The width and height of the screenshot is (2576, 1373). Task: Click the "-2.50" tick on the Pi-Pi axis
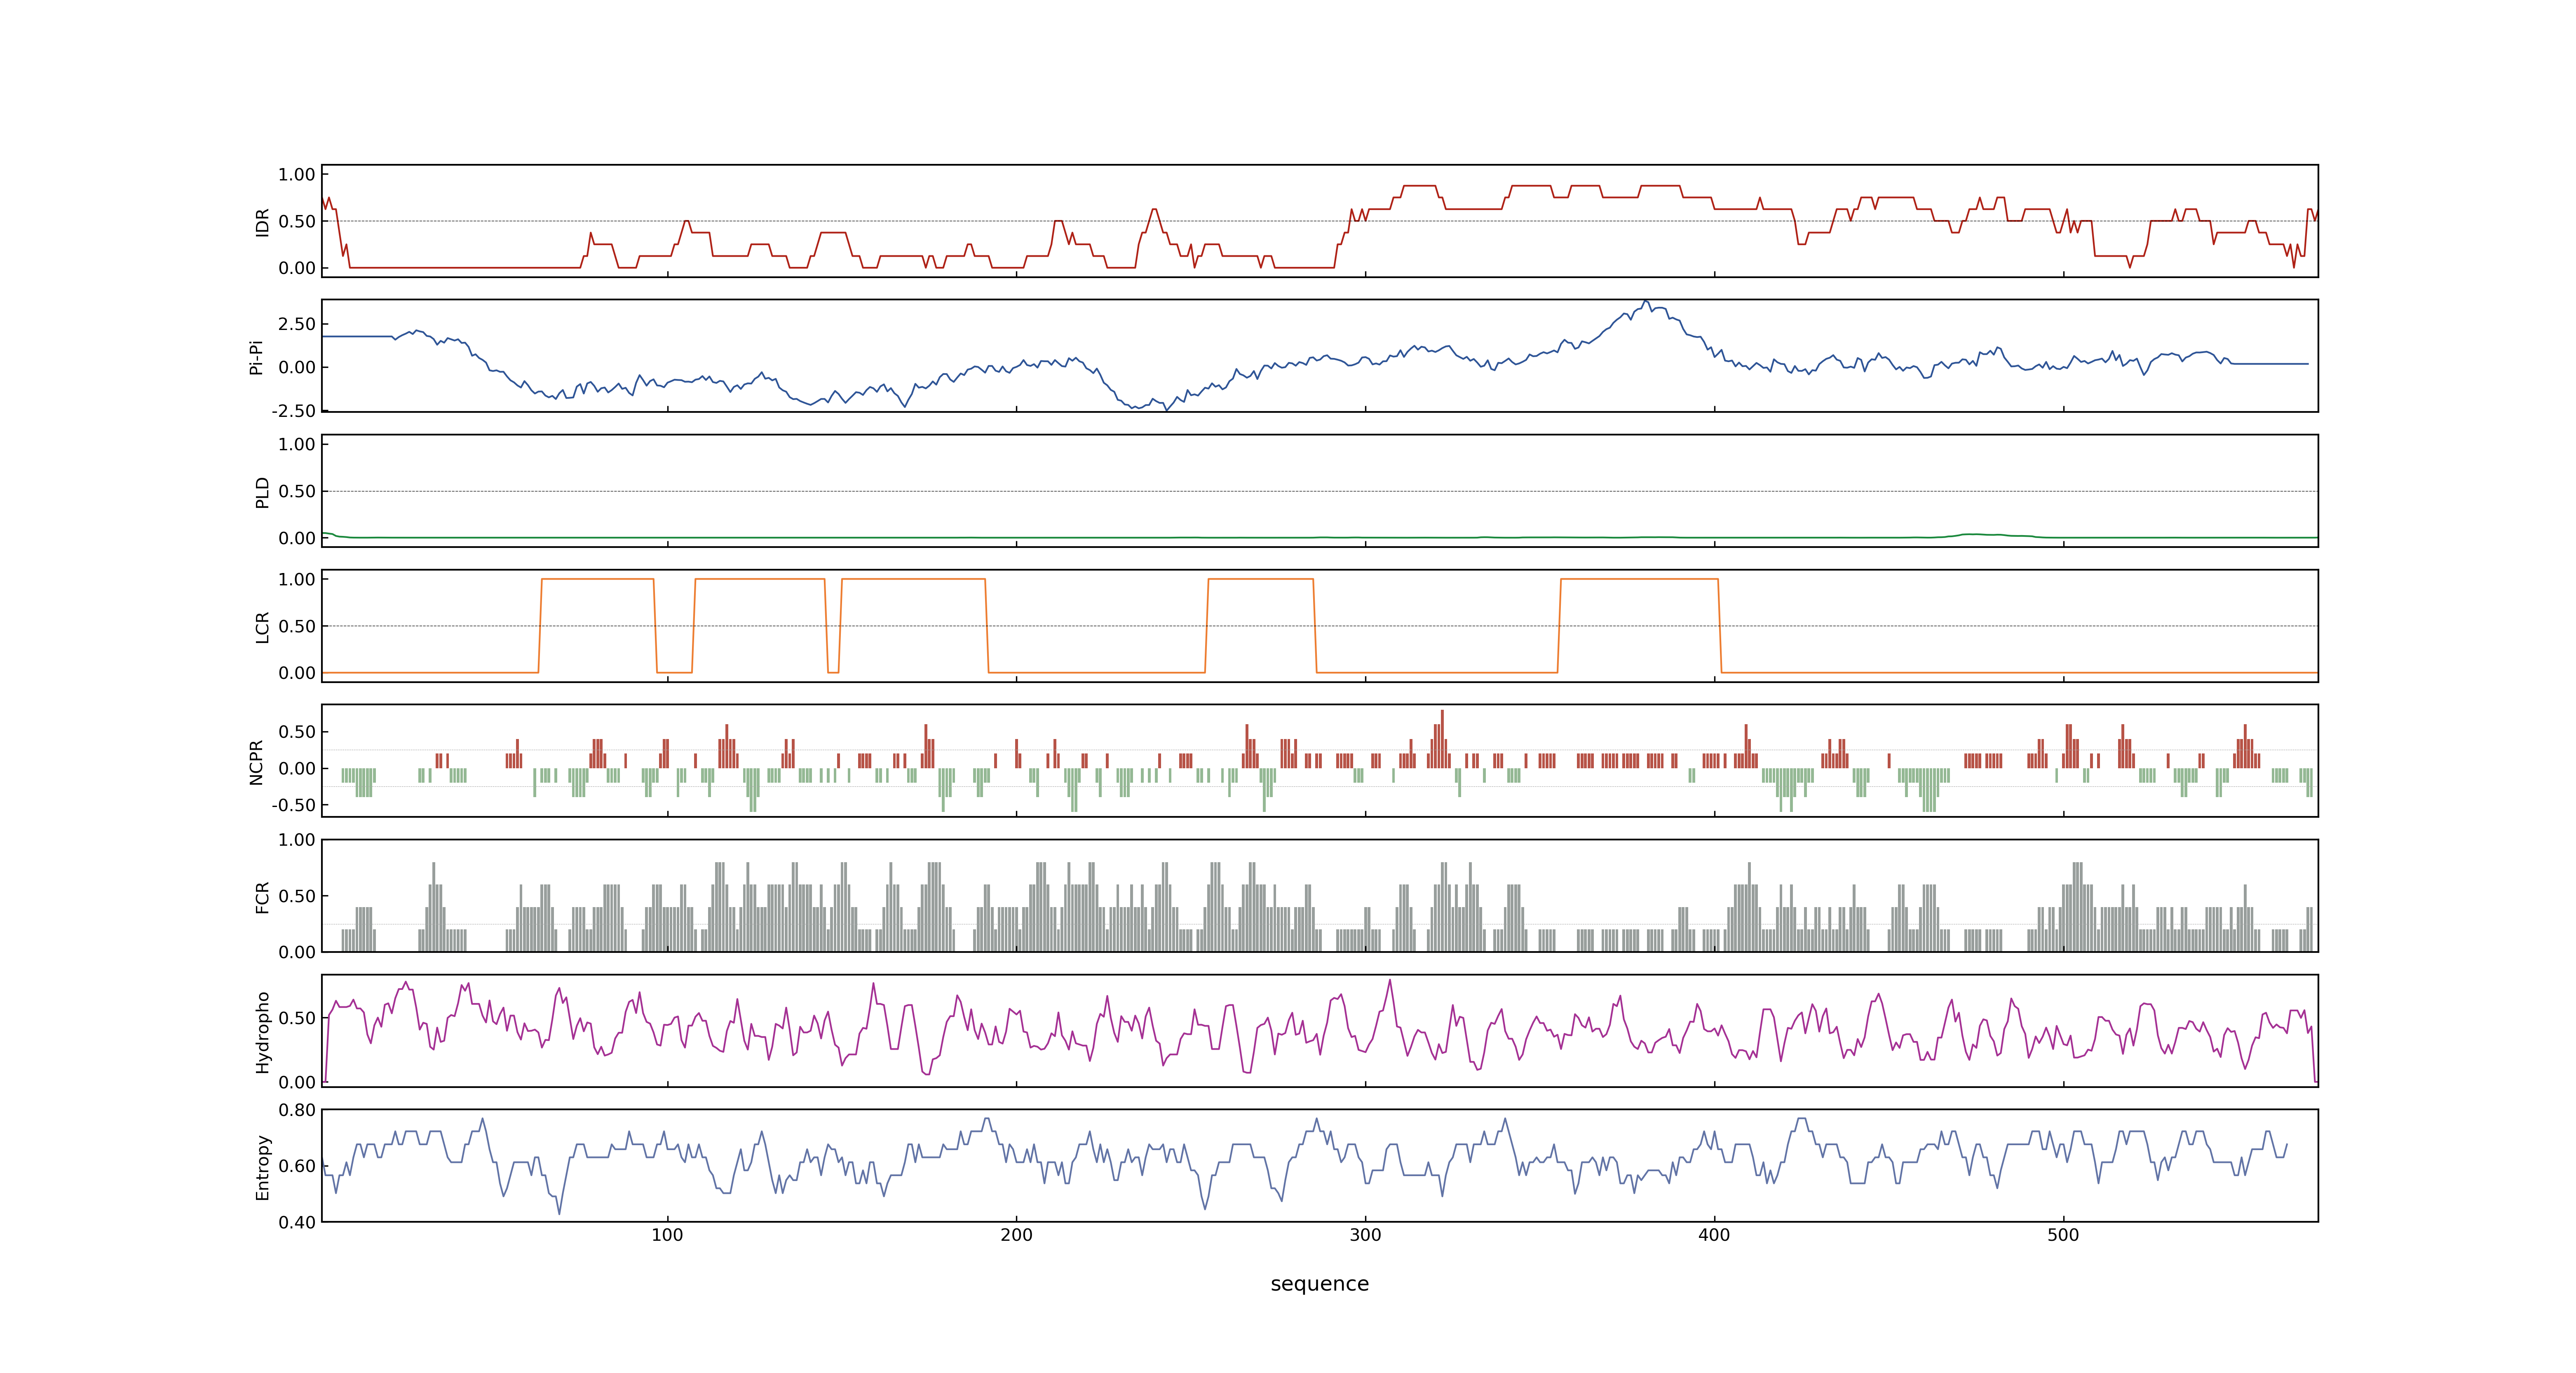click(x=293, y=411)
